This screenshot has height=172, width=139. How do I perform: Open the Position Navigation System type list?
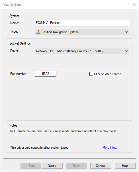[x=82, y=32]
